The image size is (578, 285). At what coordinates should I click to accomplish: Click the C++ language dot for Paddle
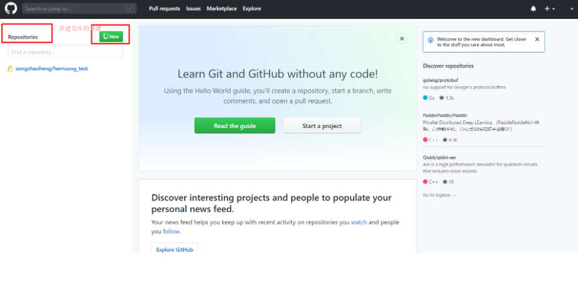[x=425, y=140]
